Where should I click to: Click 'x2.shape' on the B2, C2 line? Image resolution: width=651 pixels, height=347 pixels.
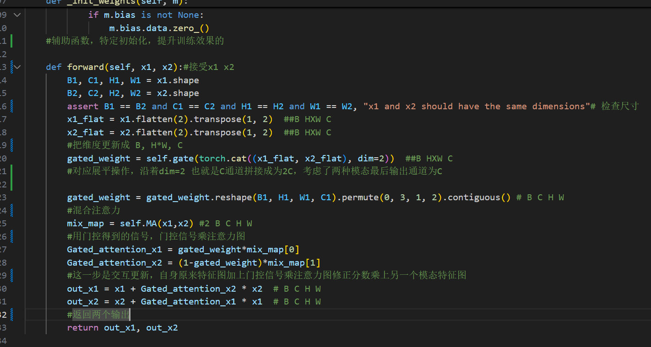click(x=178, y=93)
